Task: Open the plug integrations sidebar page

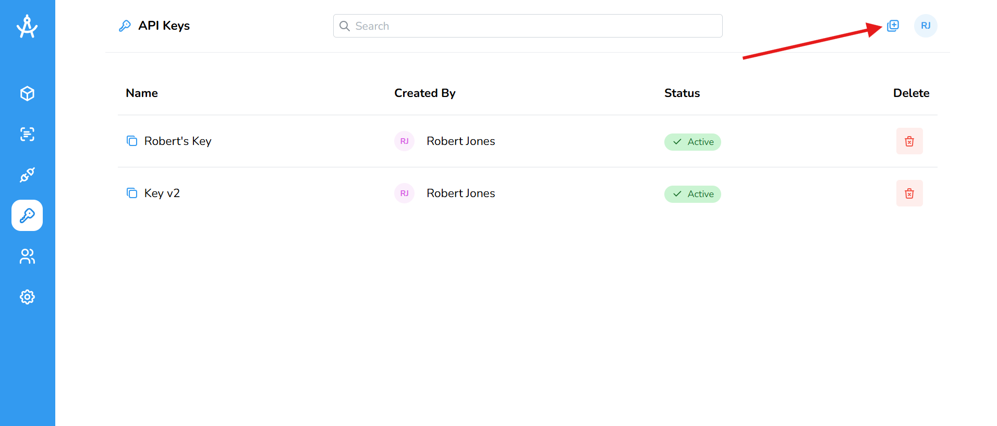Action: click(27, 175)
